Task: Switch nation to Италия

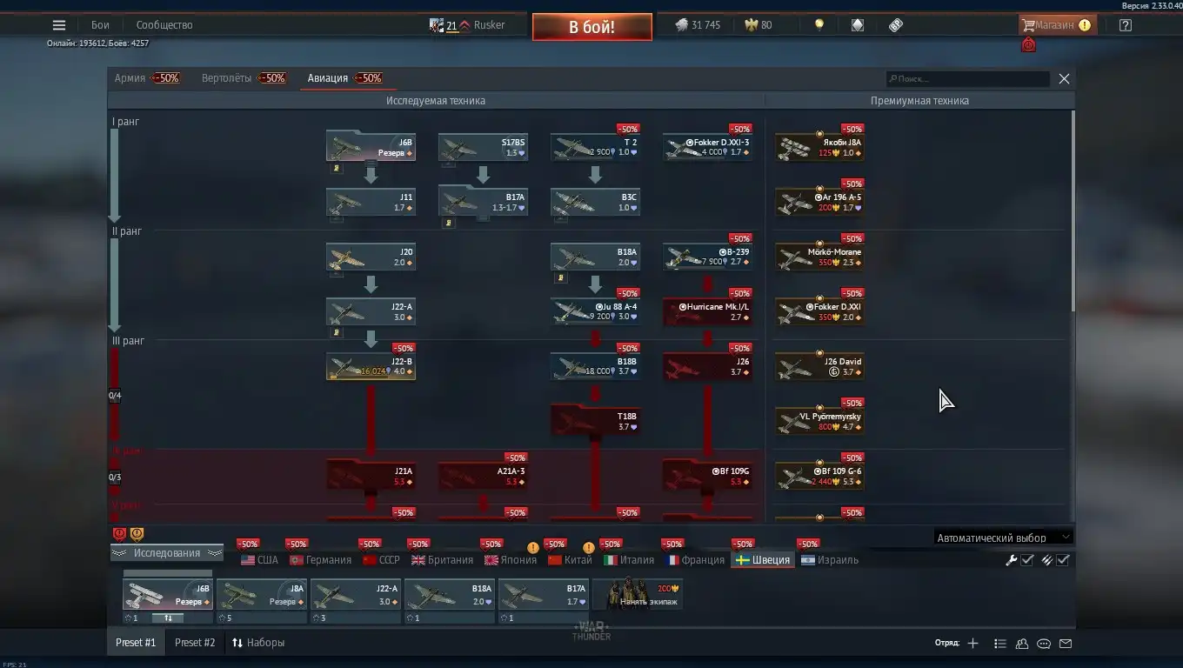Action: coord(629,560)
